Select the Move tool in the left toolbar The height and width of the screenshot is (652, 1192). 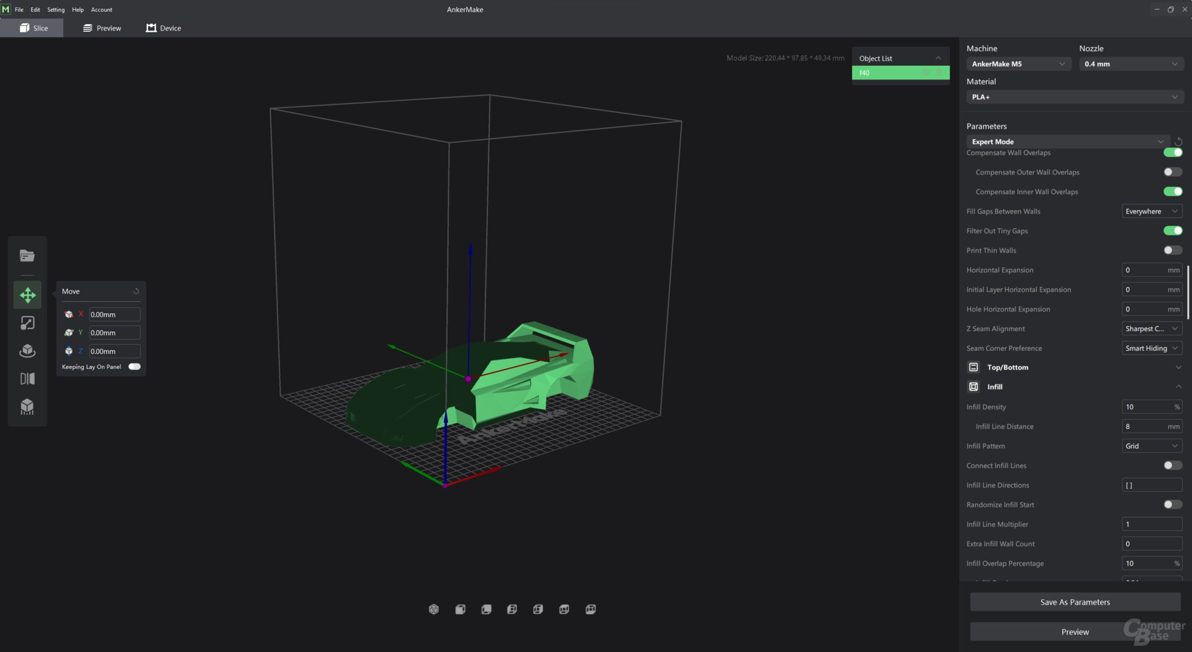[27, 295]
